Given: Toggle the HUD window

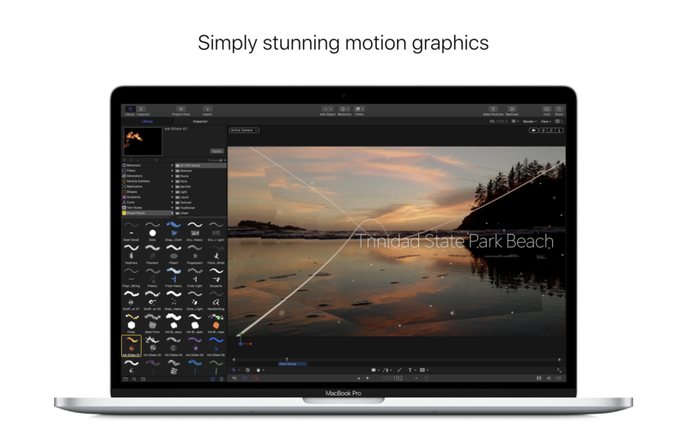Looking at the screenshot, I should click(546, 110).
